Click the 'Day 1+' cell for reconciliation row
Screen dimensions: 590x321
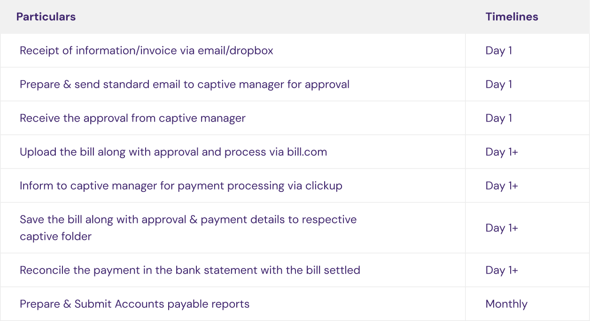[x=502, y=270]
